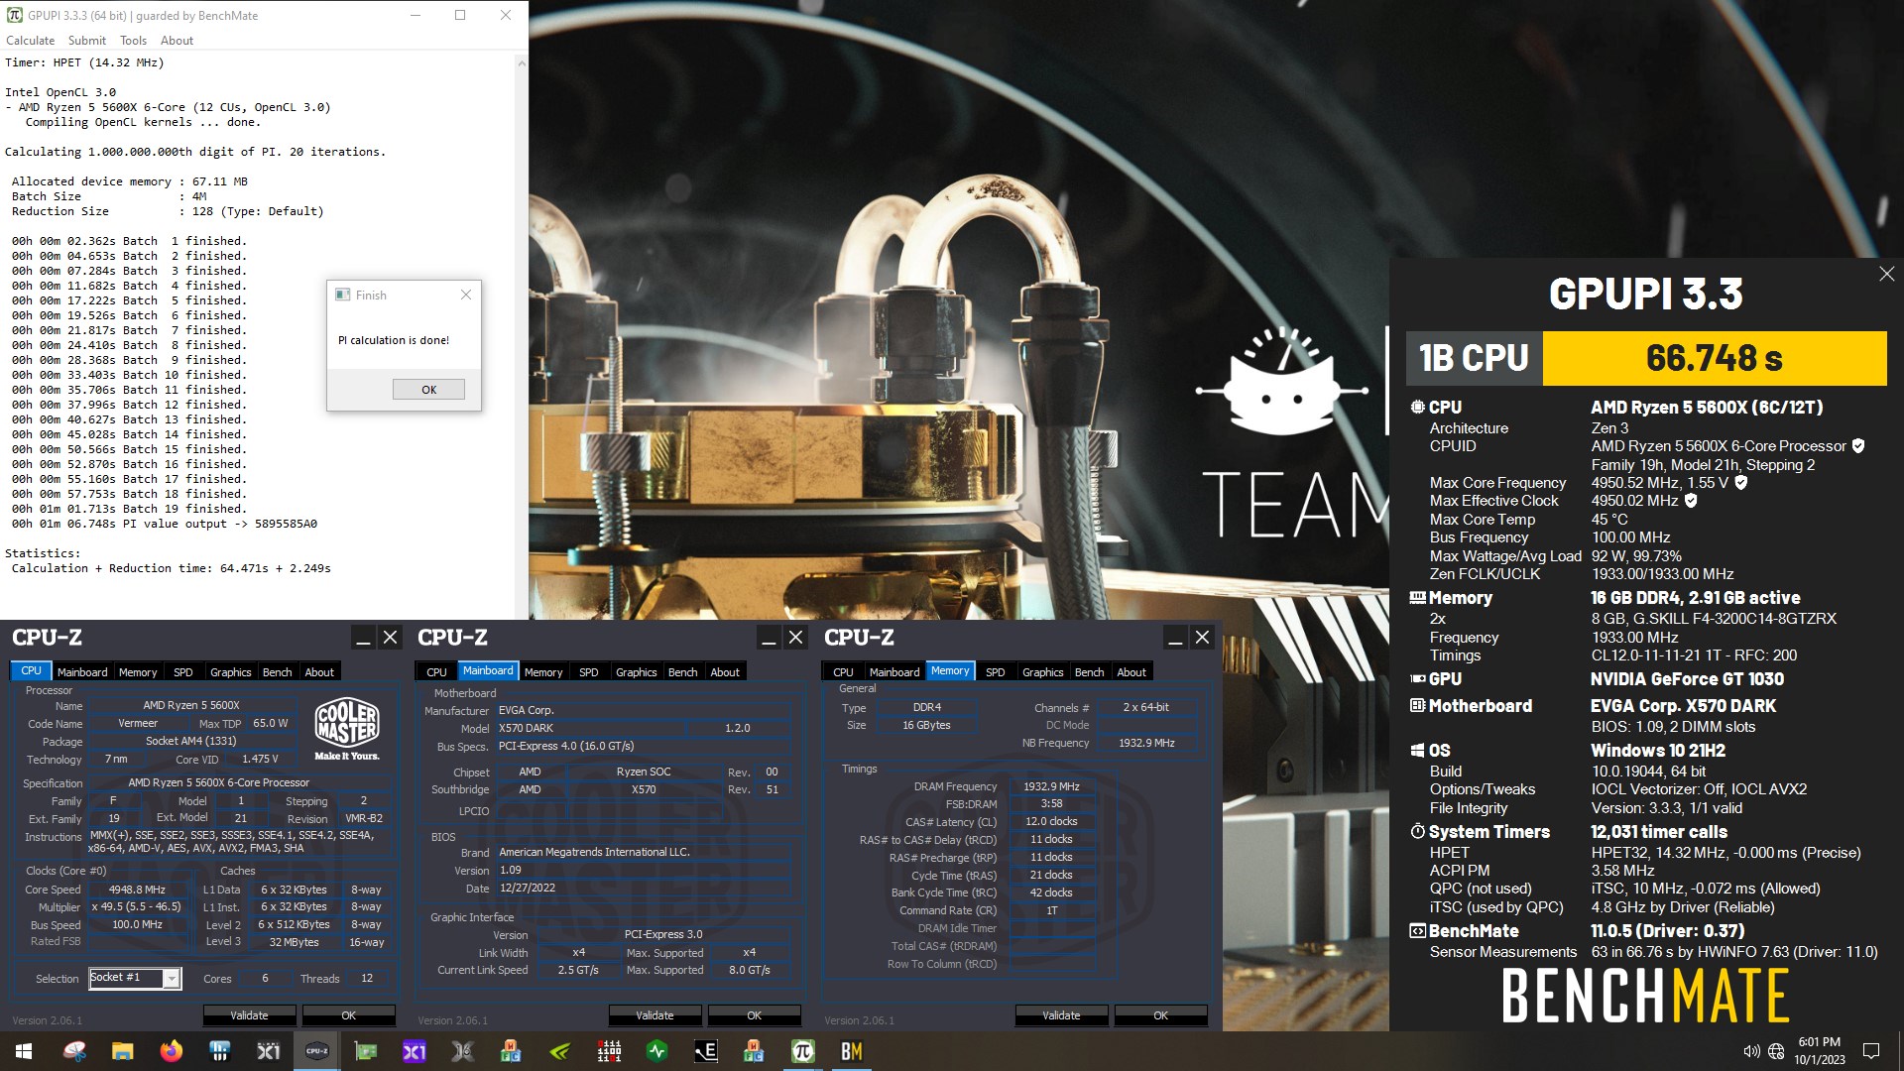Click the OS Windows-logo icon in BenchMate panel
This screenshot has height=1071, width=1904.
click(x=1418, y=751)
